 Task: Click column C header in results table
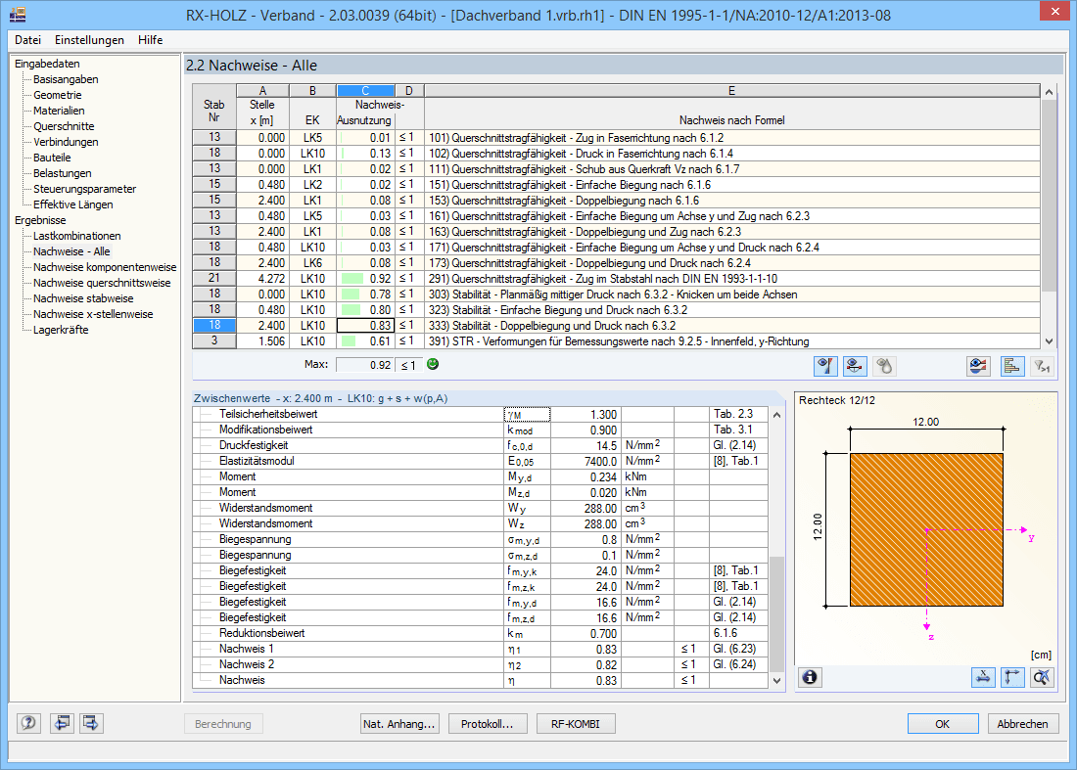(x=365, y=91)
